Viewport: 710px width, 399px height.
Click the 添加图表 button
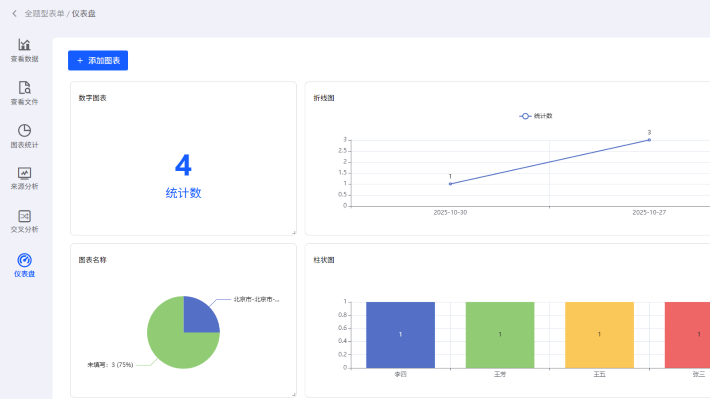click(x=98, y=60)
